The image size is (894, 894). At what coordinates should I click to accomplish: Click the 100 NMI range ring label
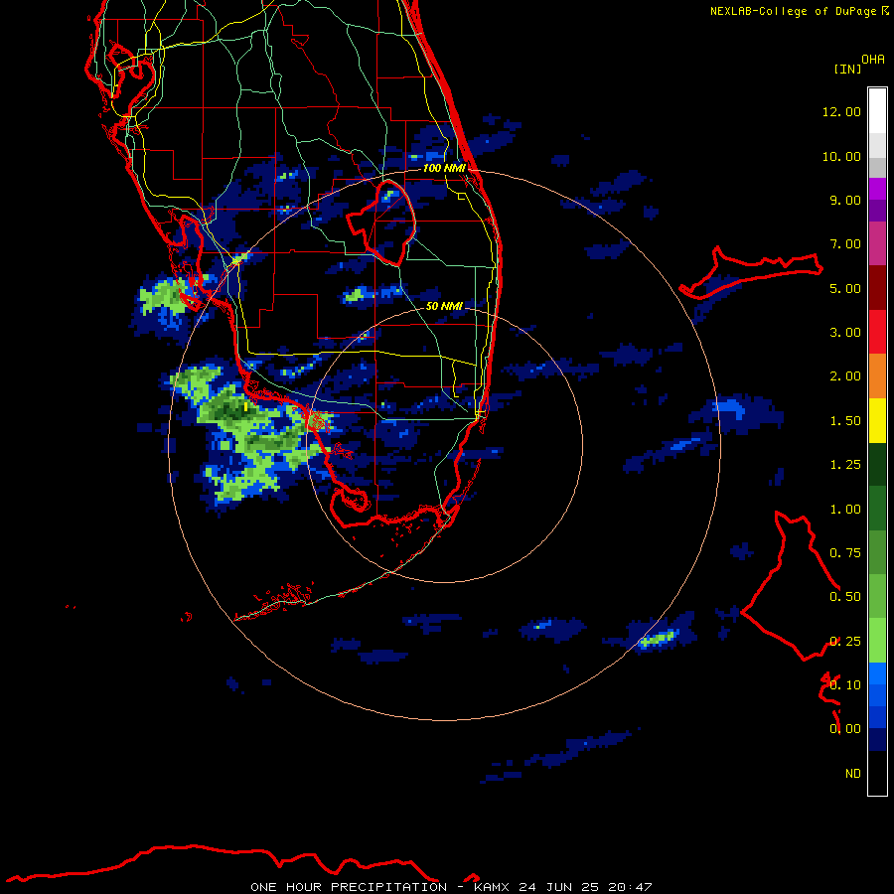444,168
